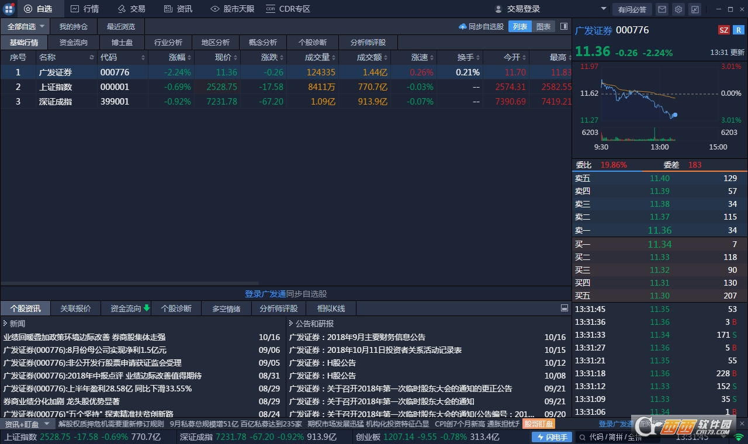This screenshot has height=444, width=748.
Task: Select the 深证成指 row in the table
Action: [285, 101]
